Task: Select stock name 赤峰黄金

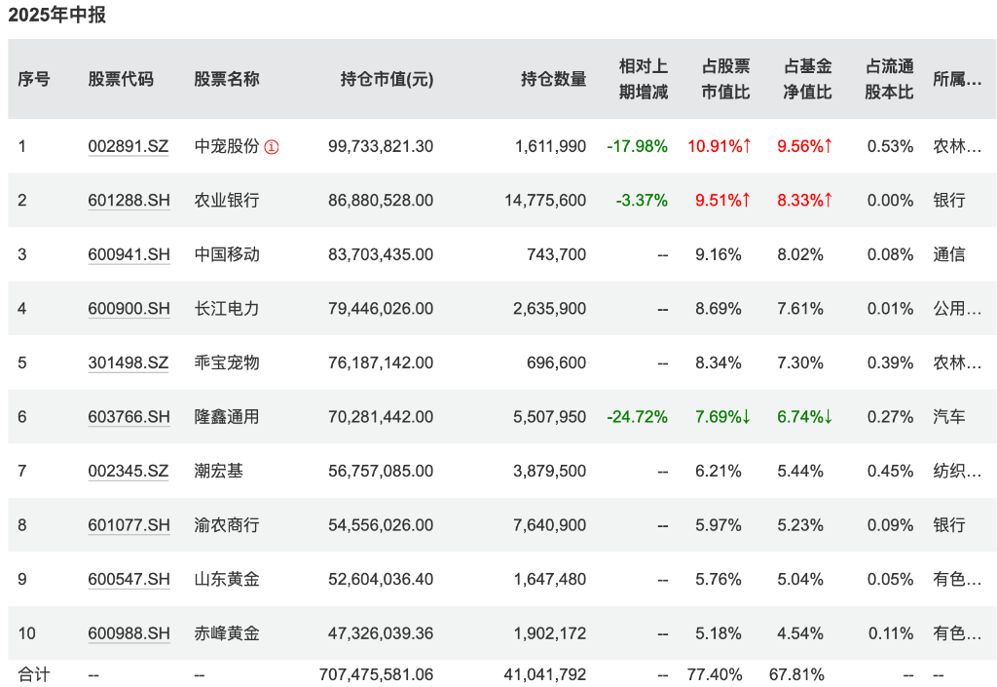Action: [x=227, y=633]
